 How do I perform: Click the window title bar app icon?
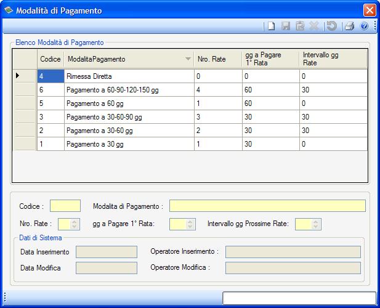[x=9, y=10]
